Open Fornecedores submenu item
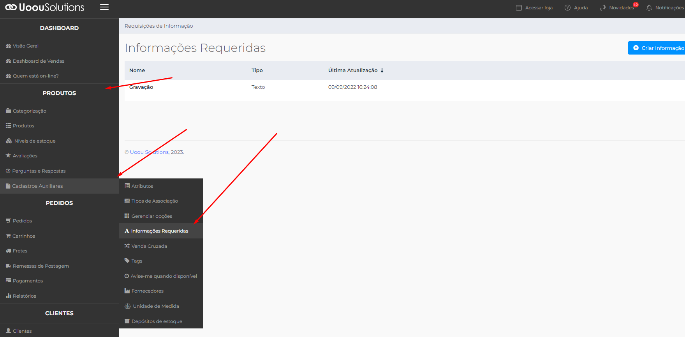Viewport: 685px width, 337px height. (160, 291)
